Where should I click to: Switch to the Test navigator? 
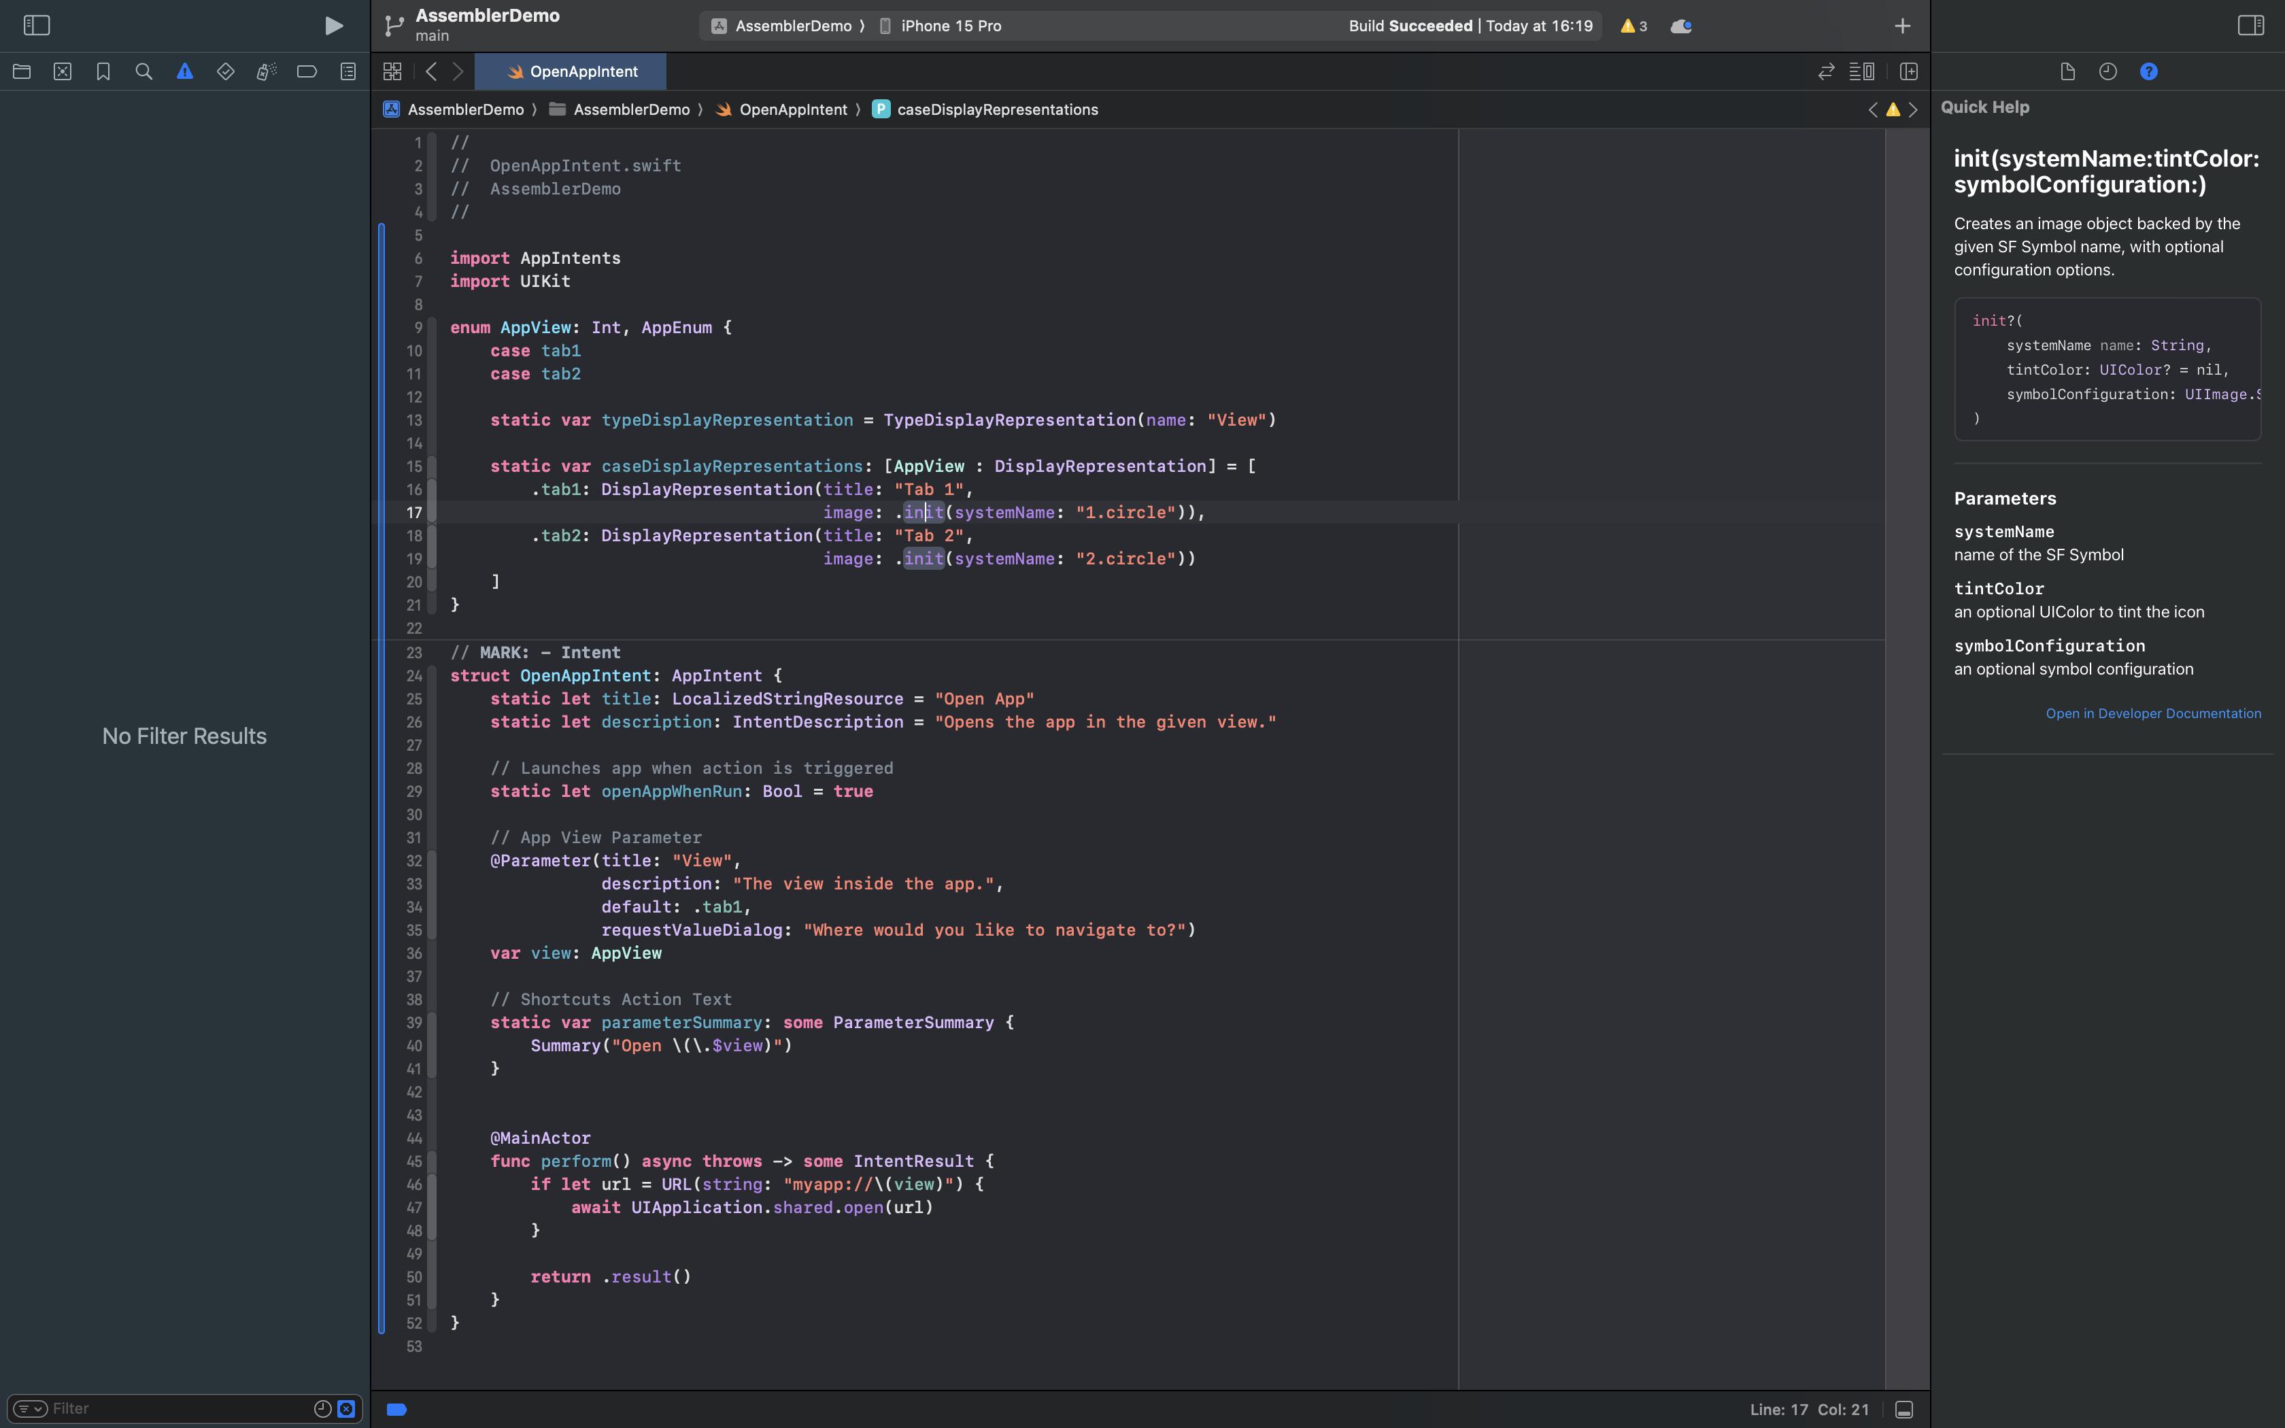(x=224, y=72)
